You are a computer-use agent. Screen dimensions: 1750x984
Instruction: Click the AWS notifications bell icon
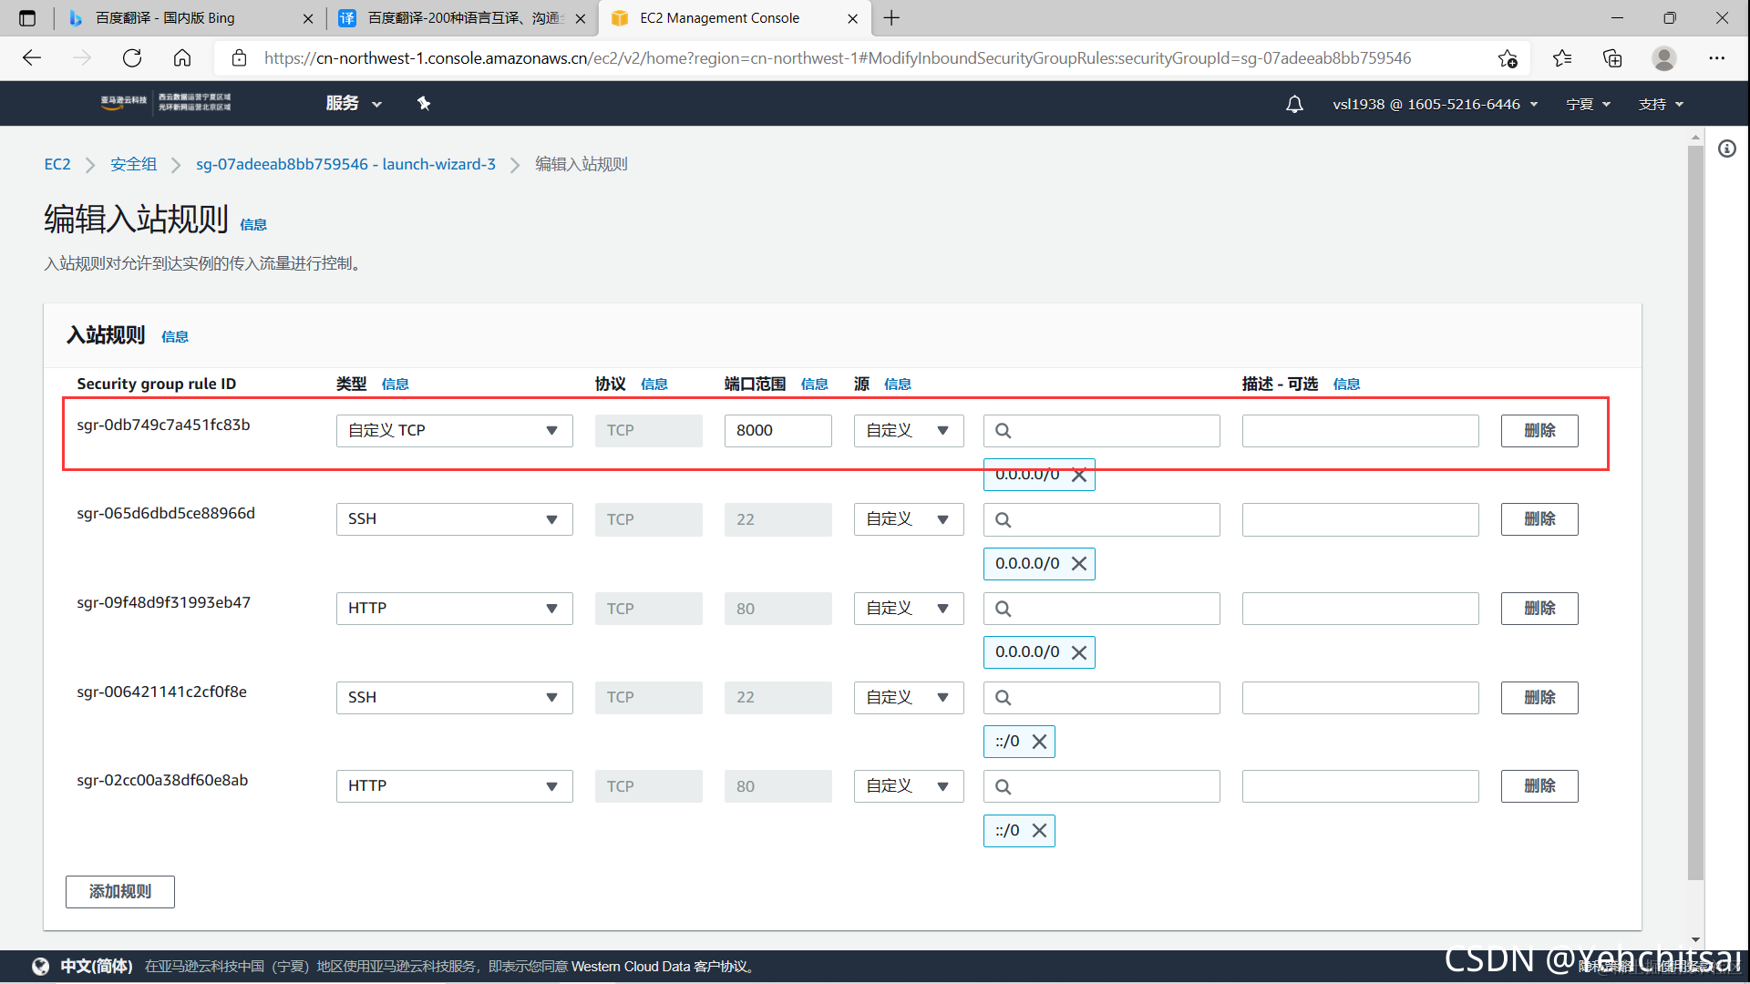coord(1294,104)
